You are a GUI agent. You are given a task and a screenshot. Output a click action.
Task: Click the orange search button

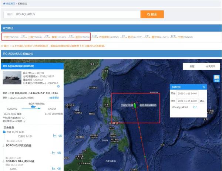[152, 14]
